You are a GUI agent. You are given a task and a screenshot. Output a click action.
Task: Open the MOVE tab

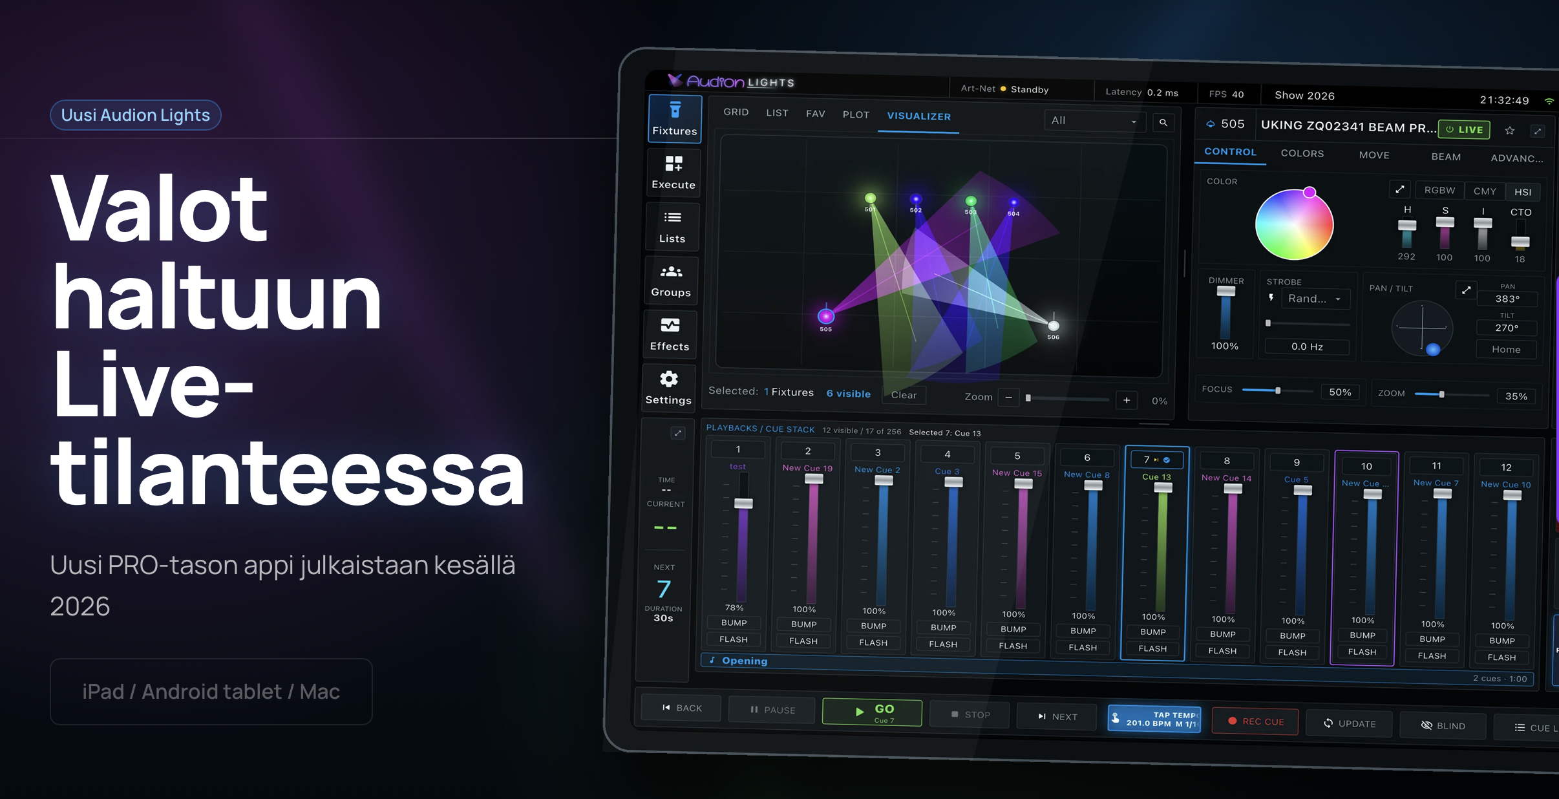1374,155
